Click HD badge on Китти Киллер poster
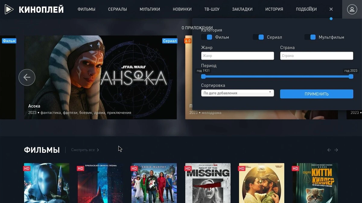Image resolution: width=362 pixels, height=203 pixels. coord(295,168)
